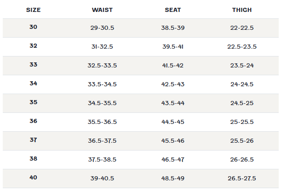Select size 37 row label
The width and height of the screenshot is (281, 190).
point(33,140)
